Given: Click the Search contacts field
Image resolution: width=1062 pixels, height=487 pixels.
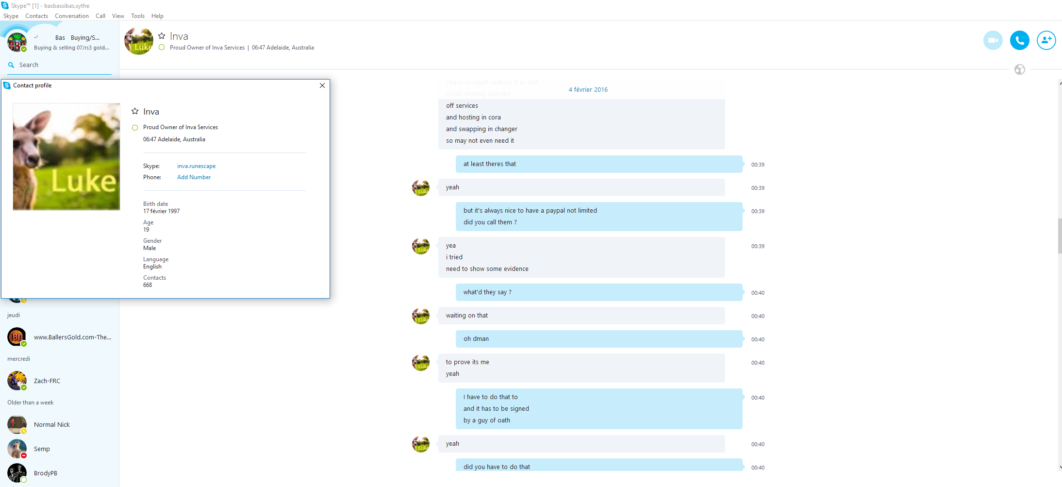Looking at the screenshot, I should click(60, 65).
